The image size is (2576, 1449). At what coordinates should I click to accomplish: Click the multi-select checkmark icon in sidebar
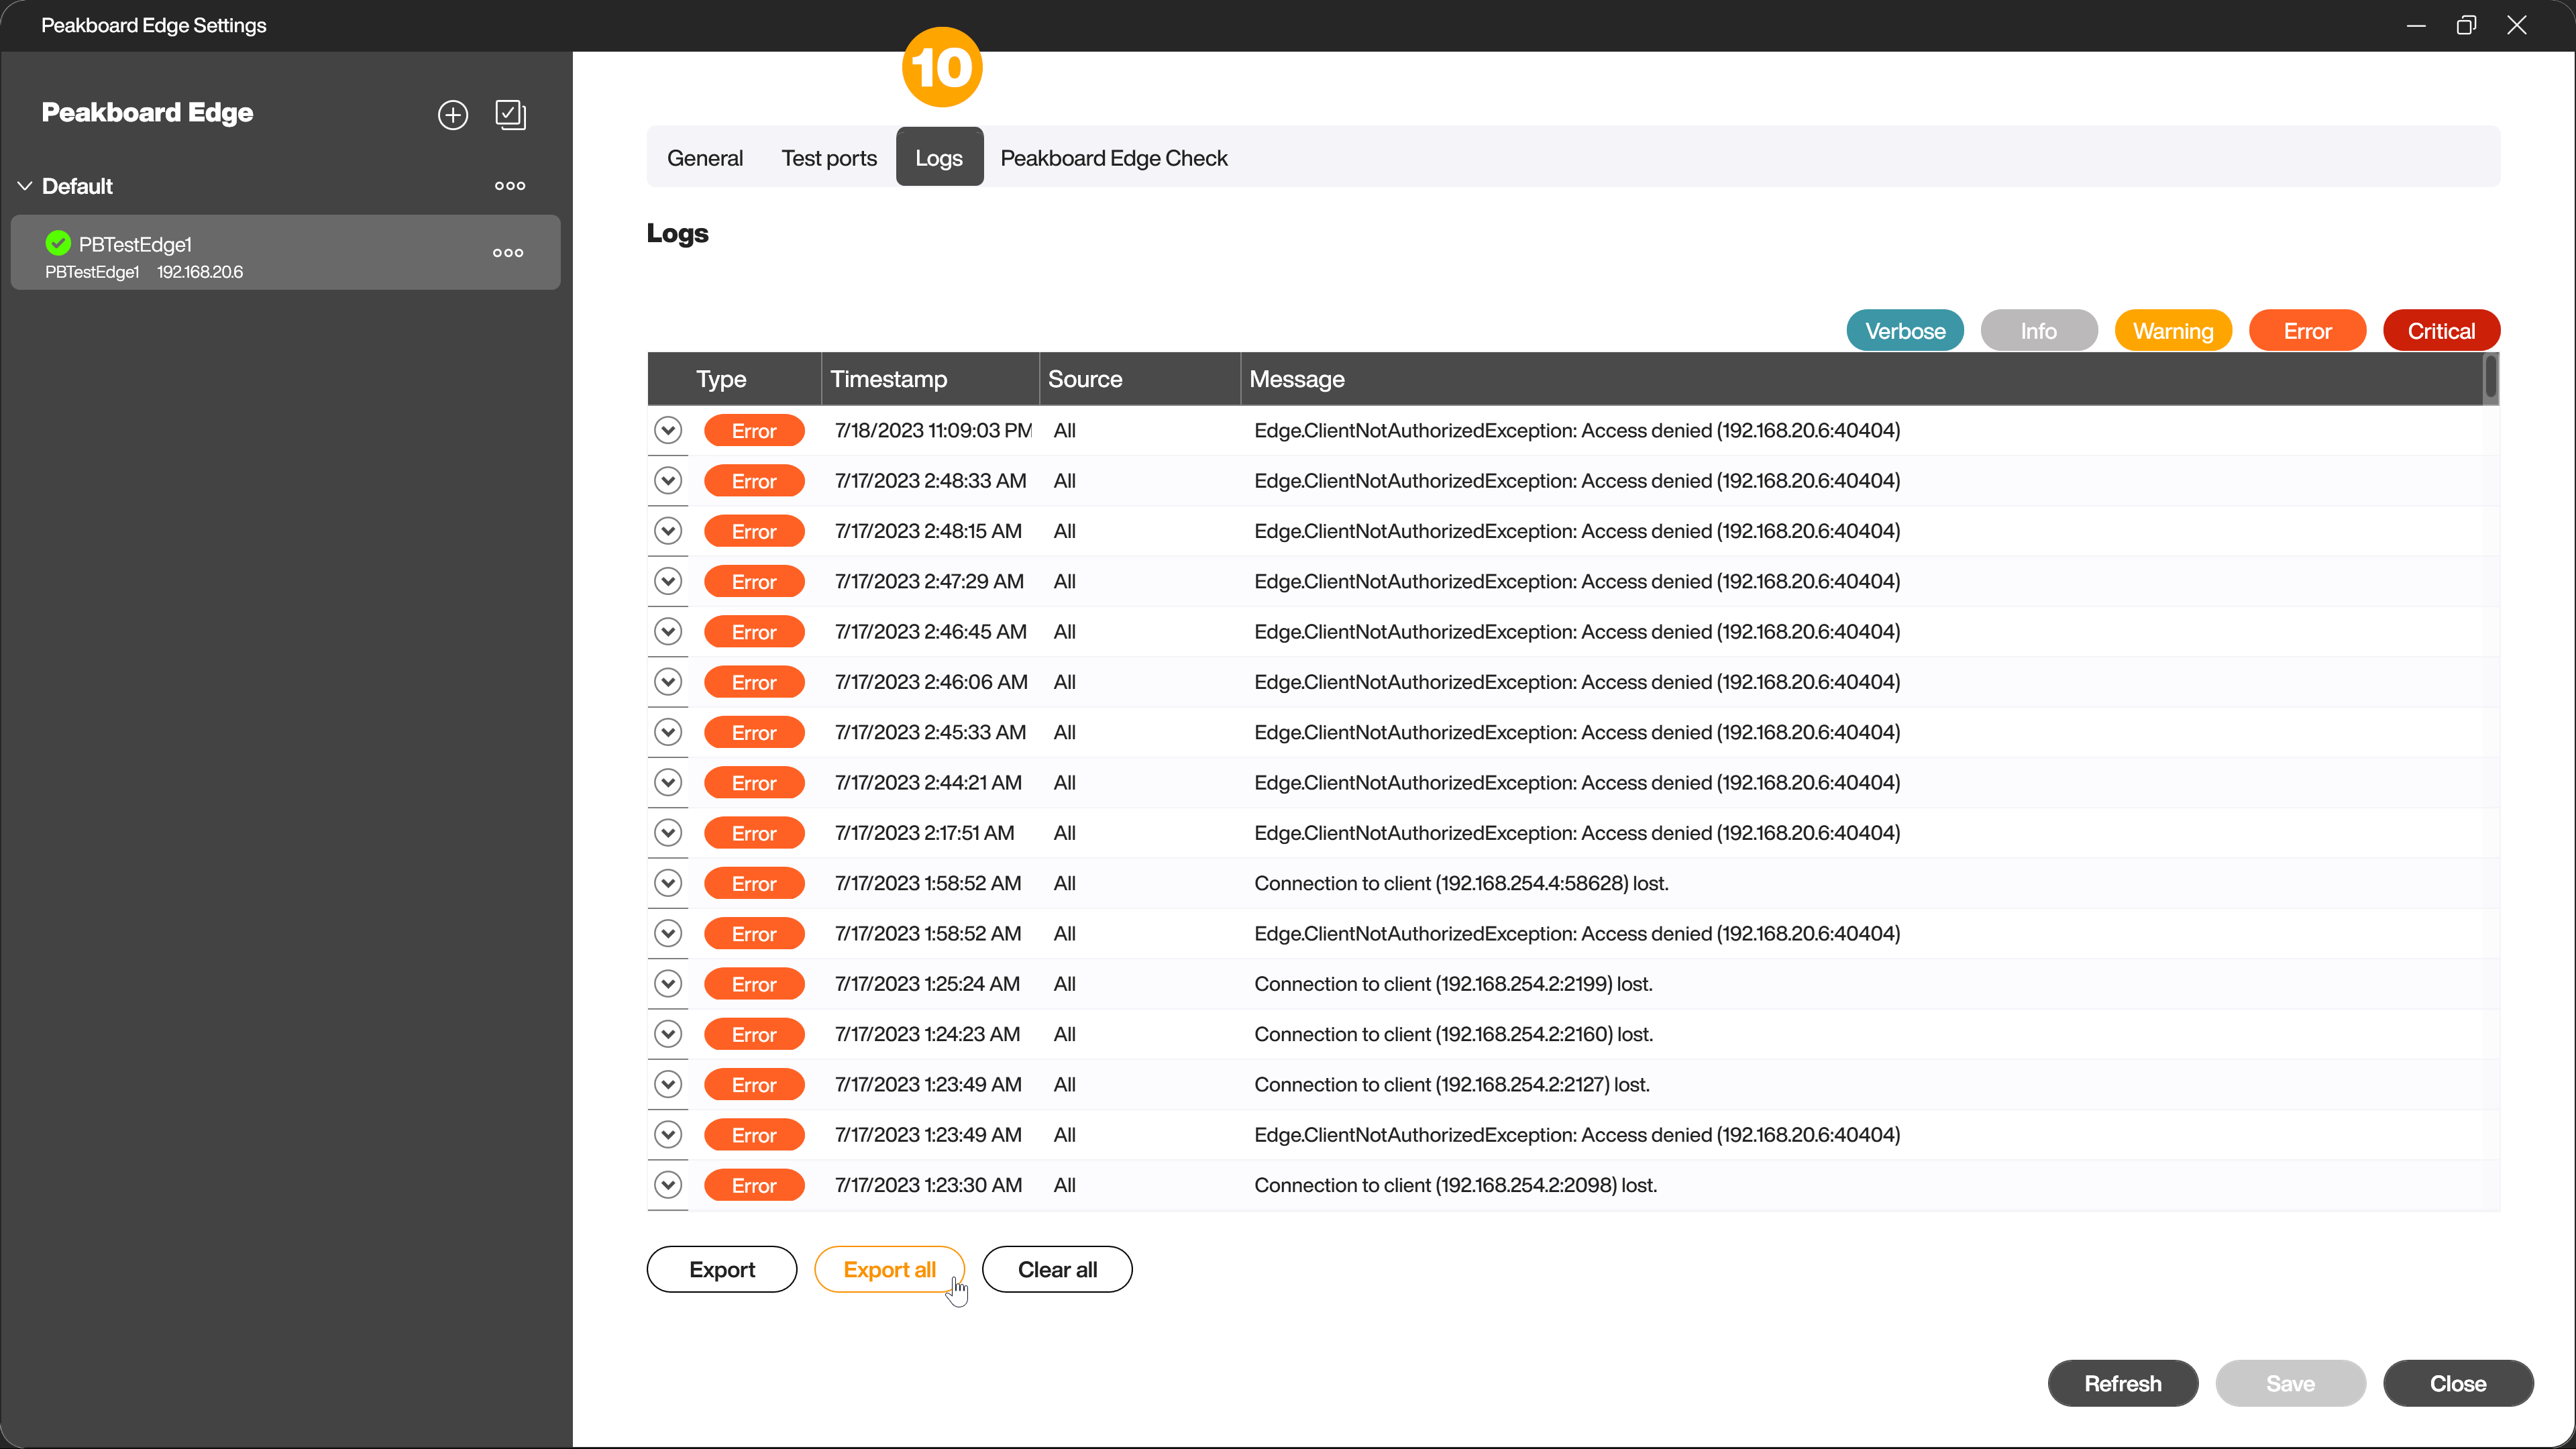pyautogui.click(x=510, y=114)
